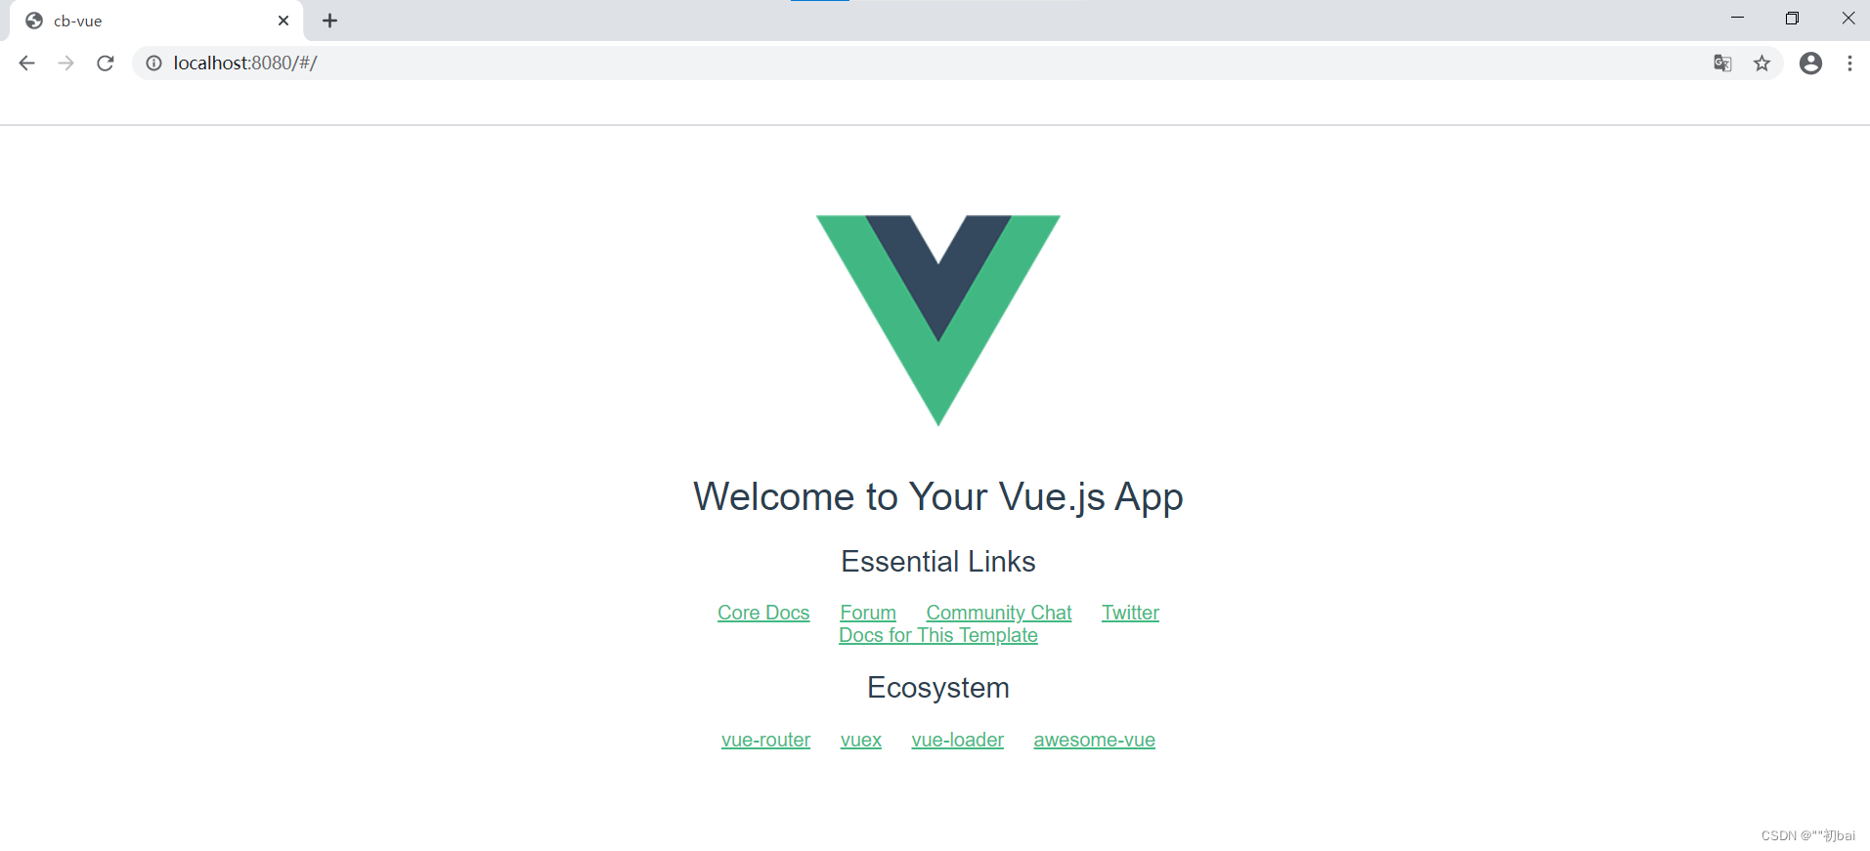The width and height of the screenshot is (1870, 851).
Task: Click the Vue logo image
Action: point(938,320)
